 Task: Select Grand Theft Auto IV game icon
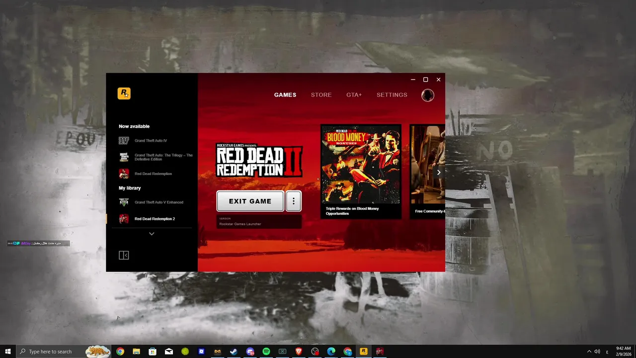click(124, 141)
